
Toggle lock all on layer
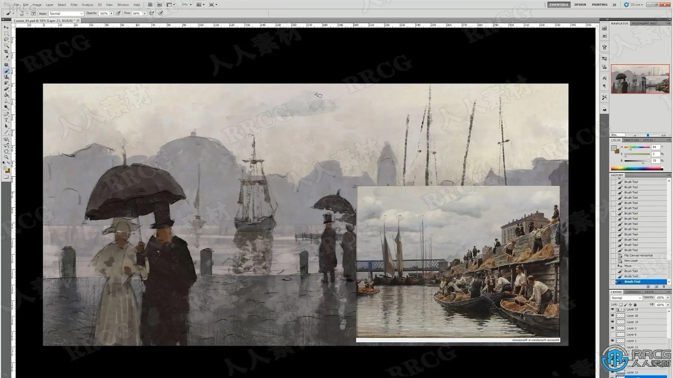tap(635, 305)
